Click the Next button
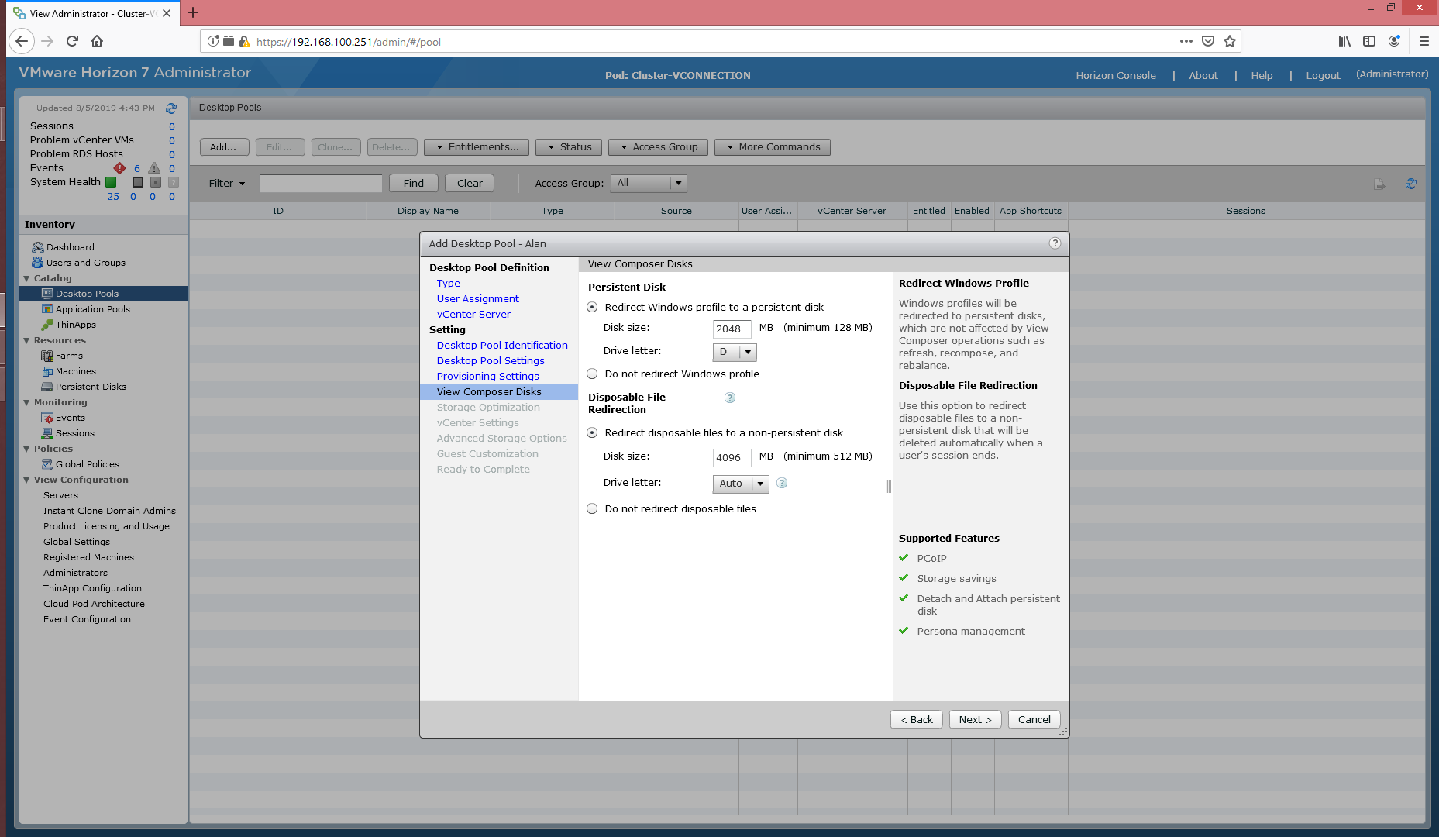 coord(974,720)
